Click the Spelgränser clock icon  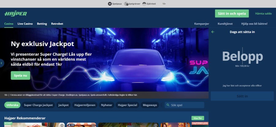[126, 4]
